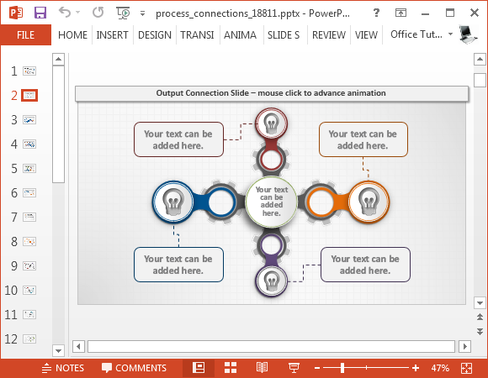Select slide 1 thumbnail
Image resolution: width=488 pixels, height=378 pixels.
29,71
